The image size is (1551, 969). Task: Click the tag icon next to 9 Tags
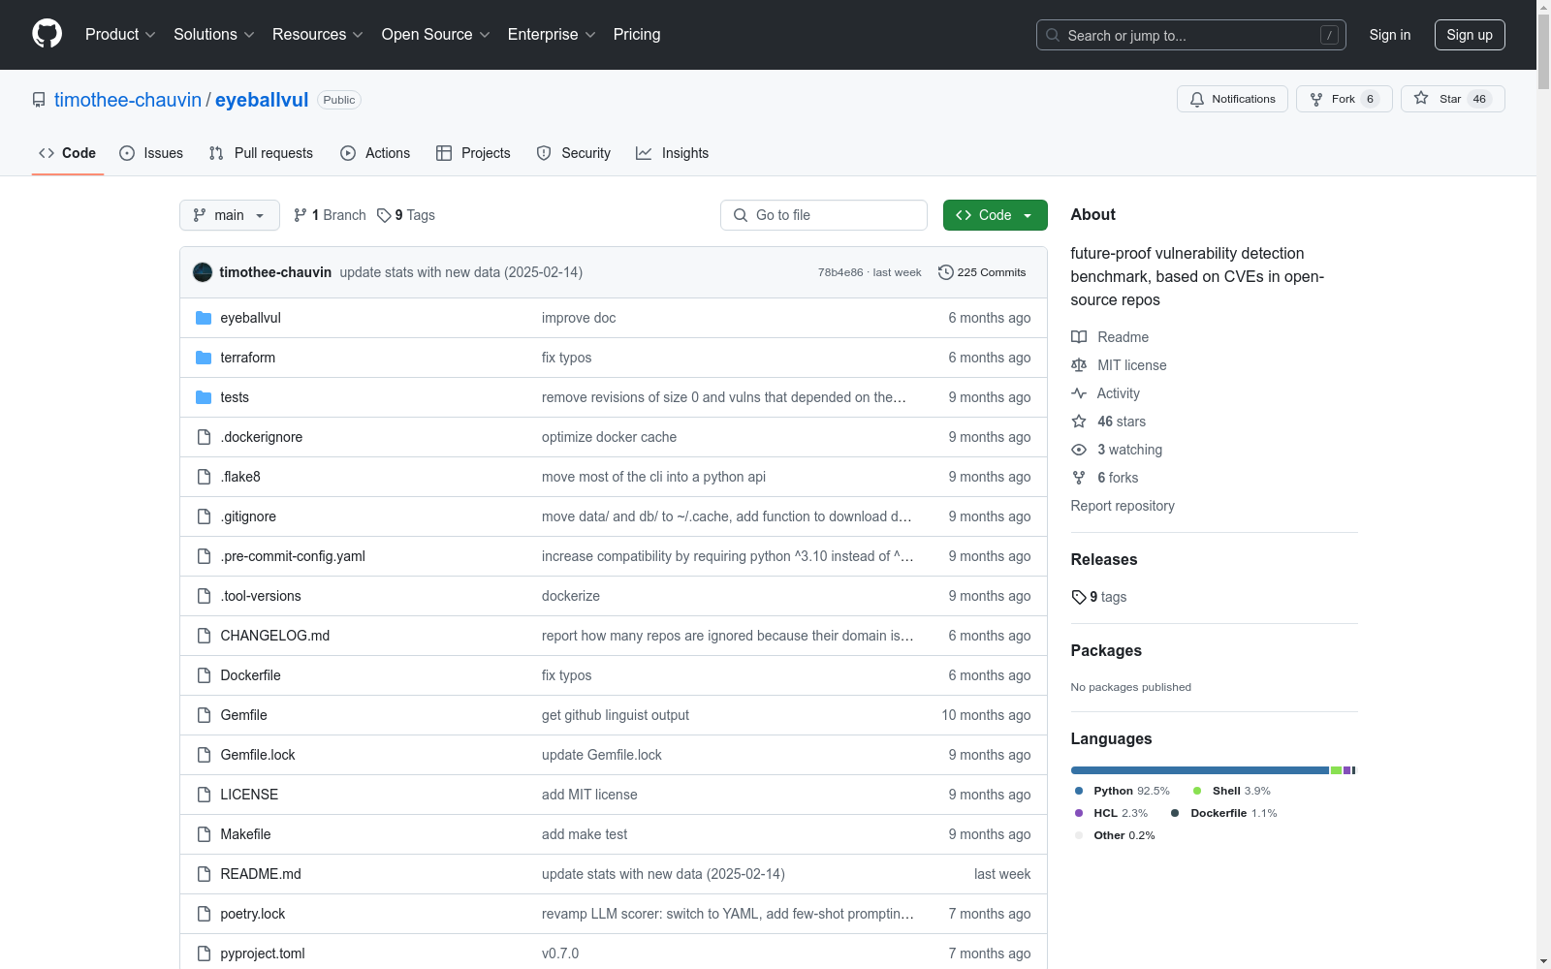click(x=384, y=215)
